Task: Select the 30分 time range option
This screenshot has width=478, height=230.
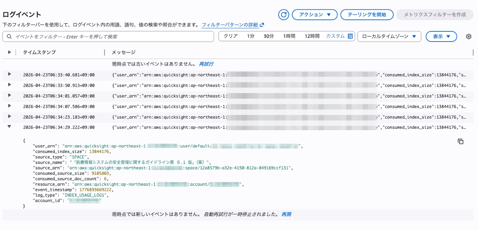Action: coord(269,36)
